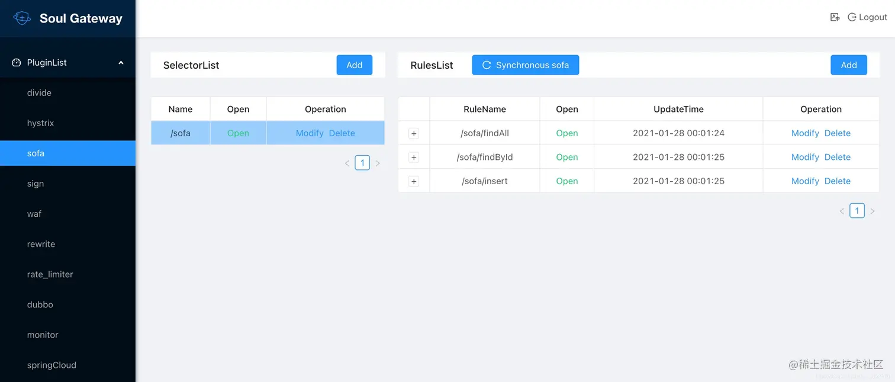Select page 1 in RulesList pagination
Screen dimensions: 895x382
tap(857, 211)
